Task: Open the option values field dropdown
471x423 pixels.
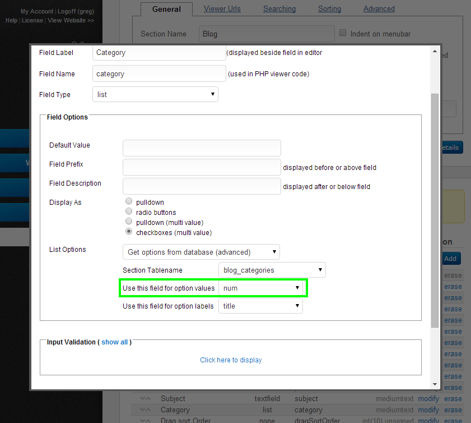Action: click(260, 288)
